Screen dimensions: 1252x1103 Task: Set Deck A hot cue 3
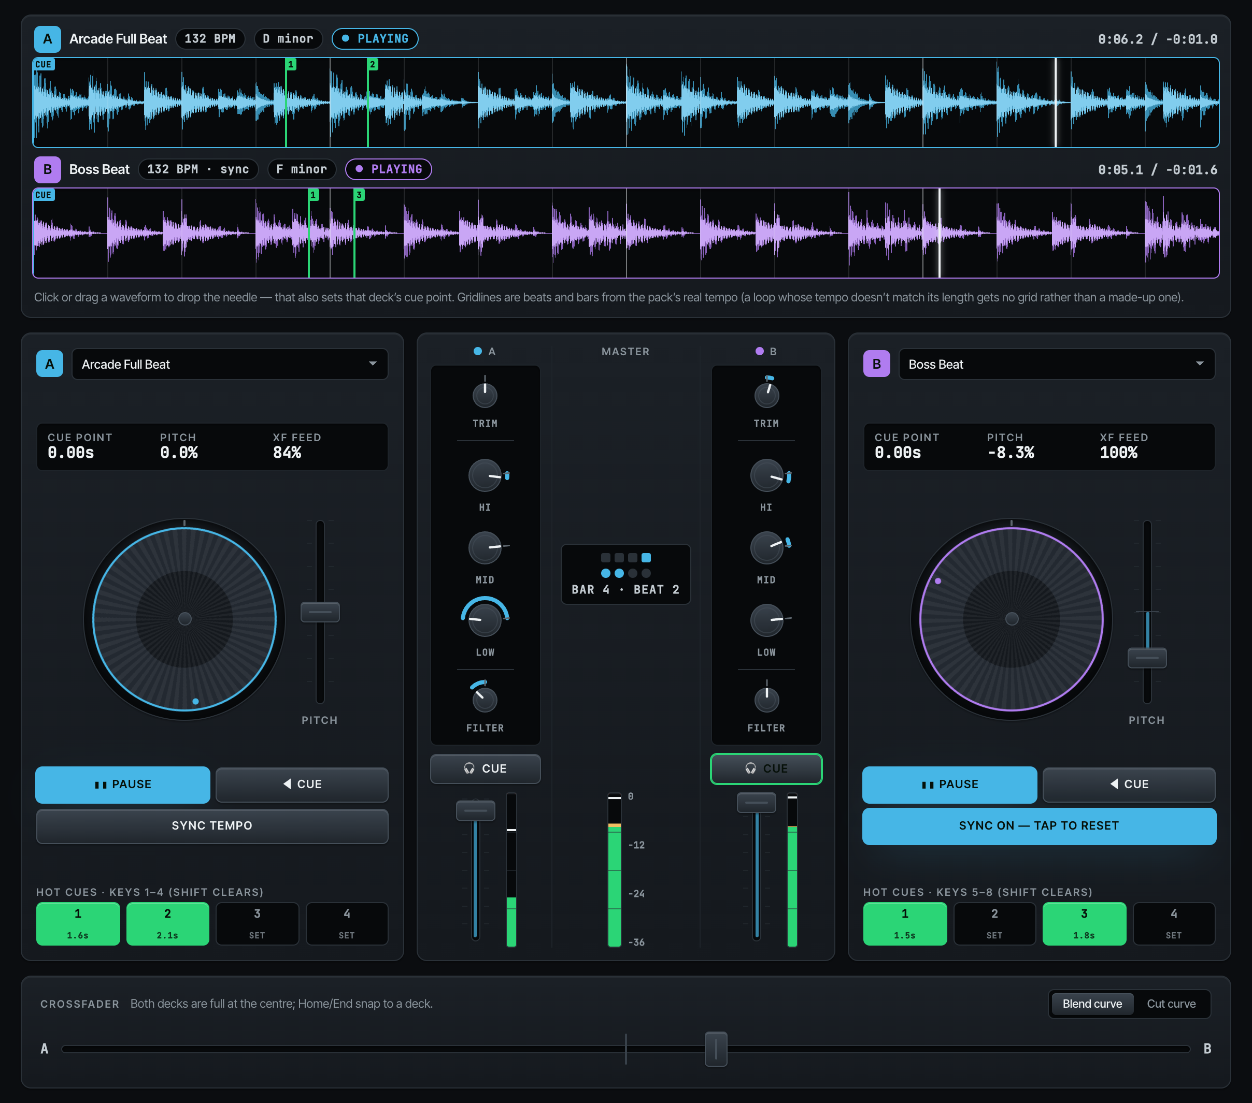point(257,924)
